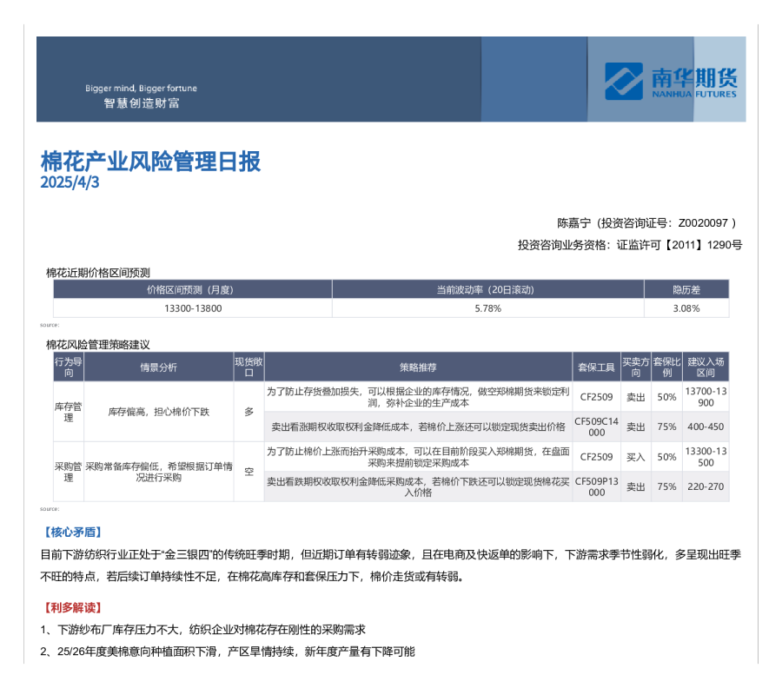
Task: Select the 采购管理 row label
Action: coord(69,472)
